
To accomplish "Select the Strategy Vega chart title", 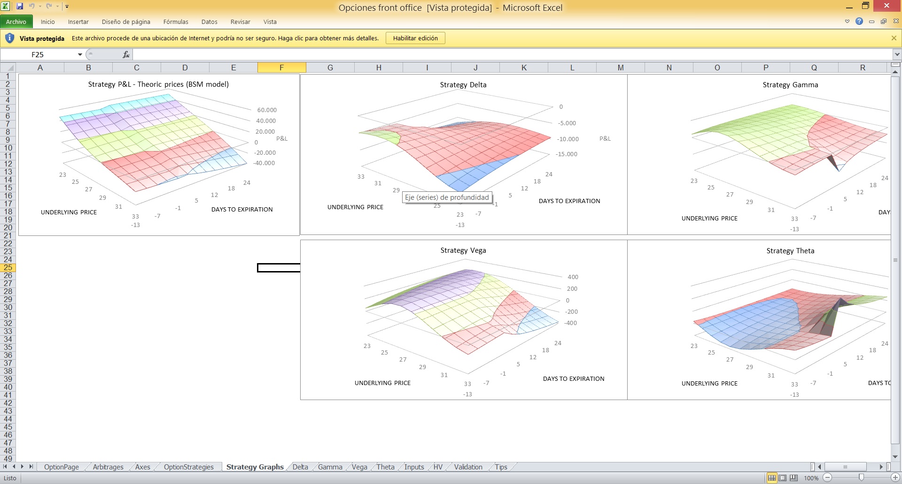I will pos(463,250).
